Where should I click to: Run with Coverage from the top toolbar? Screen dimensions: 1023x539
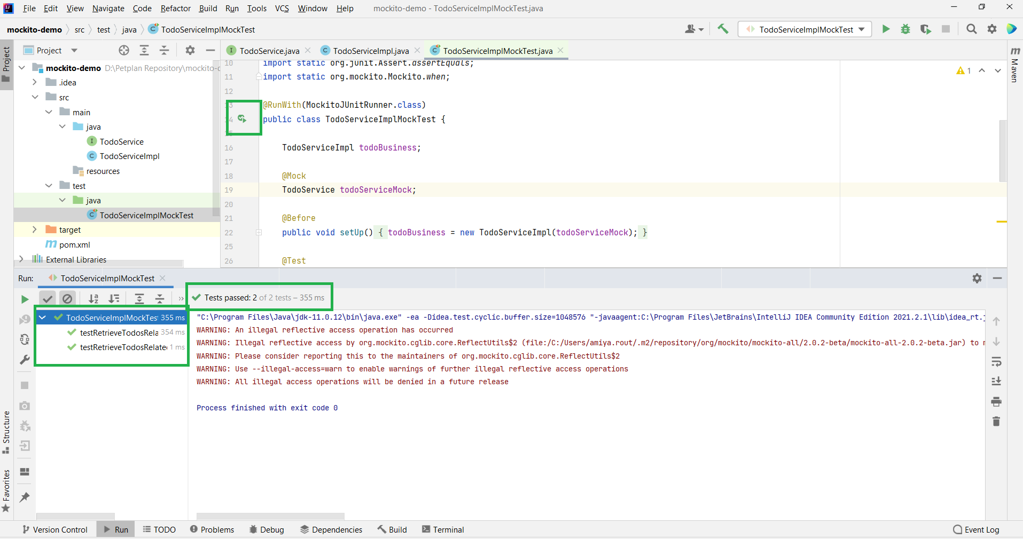tap(925, 29)
